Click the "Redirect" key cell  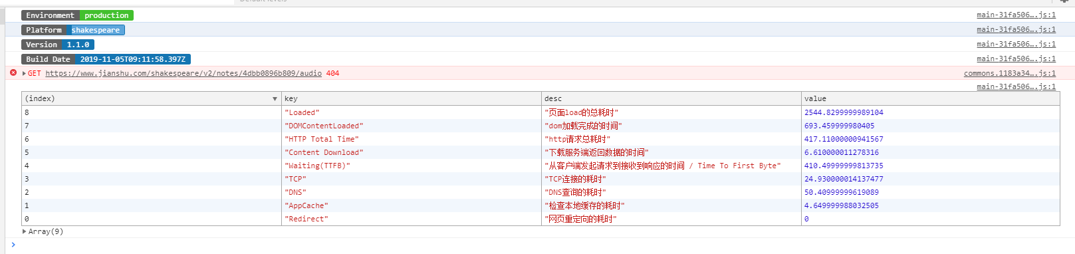(x=412, y=219)
